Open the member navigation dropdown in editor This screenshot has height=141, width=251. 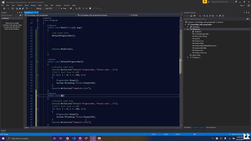click(156, 15)
